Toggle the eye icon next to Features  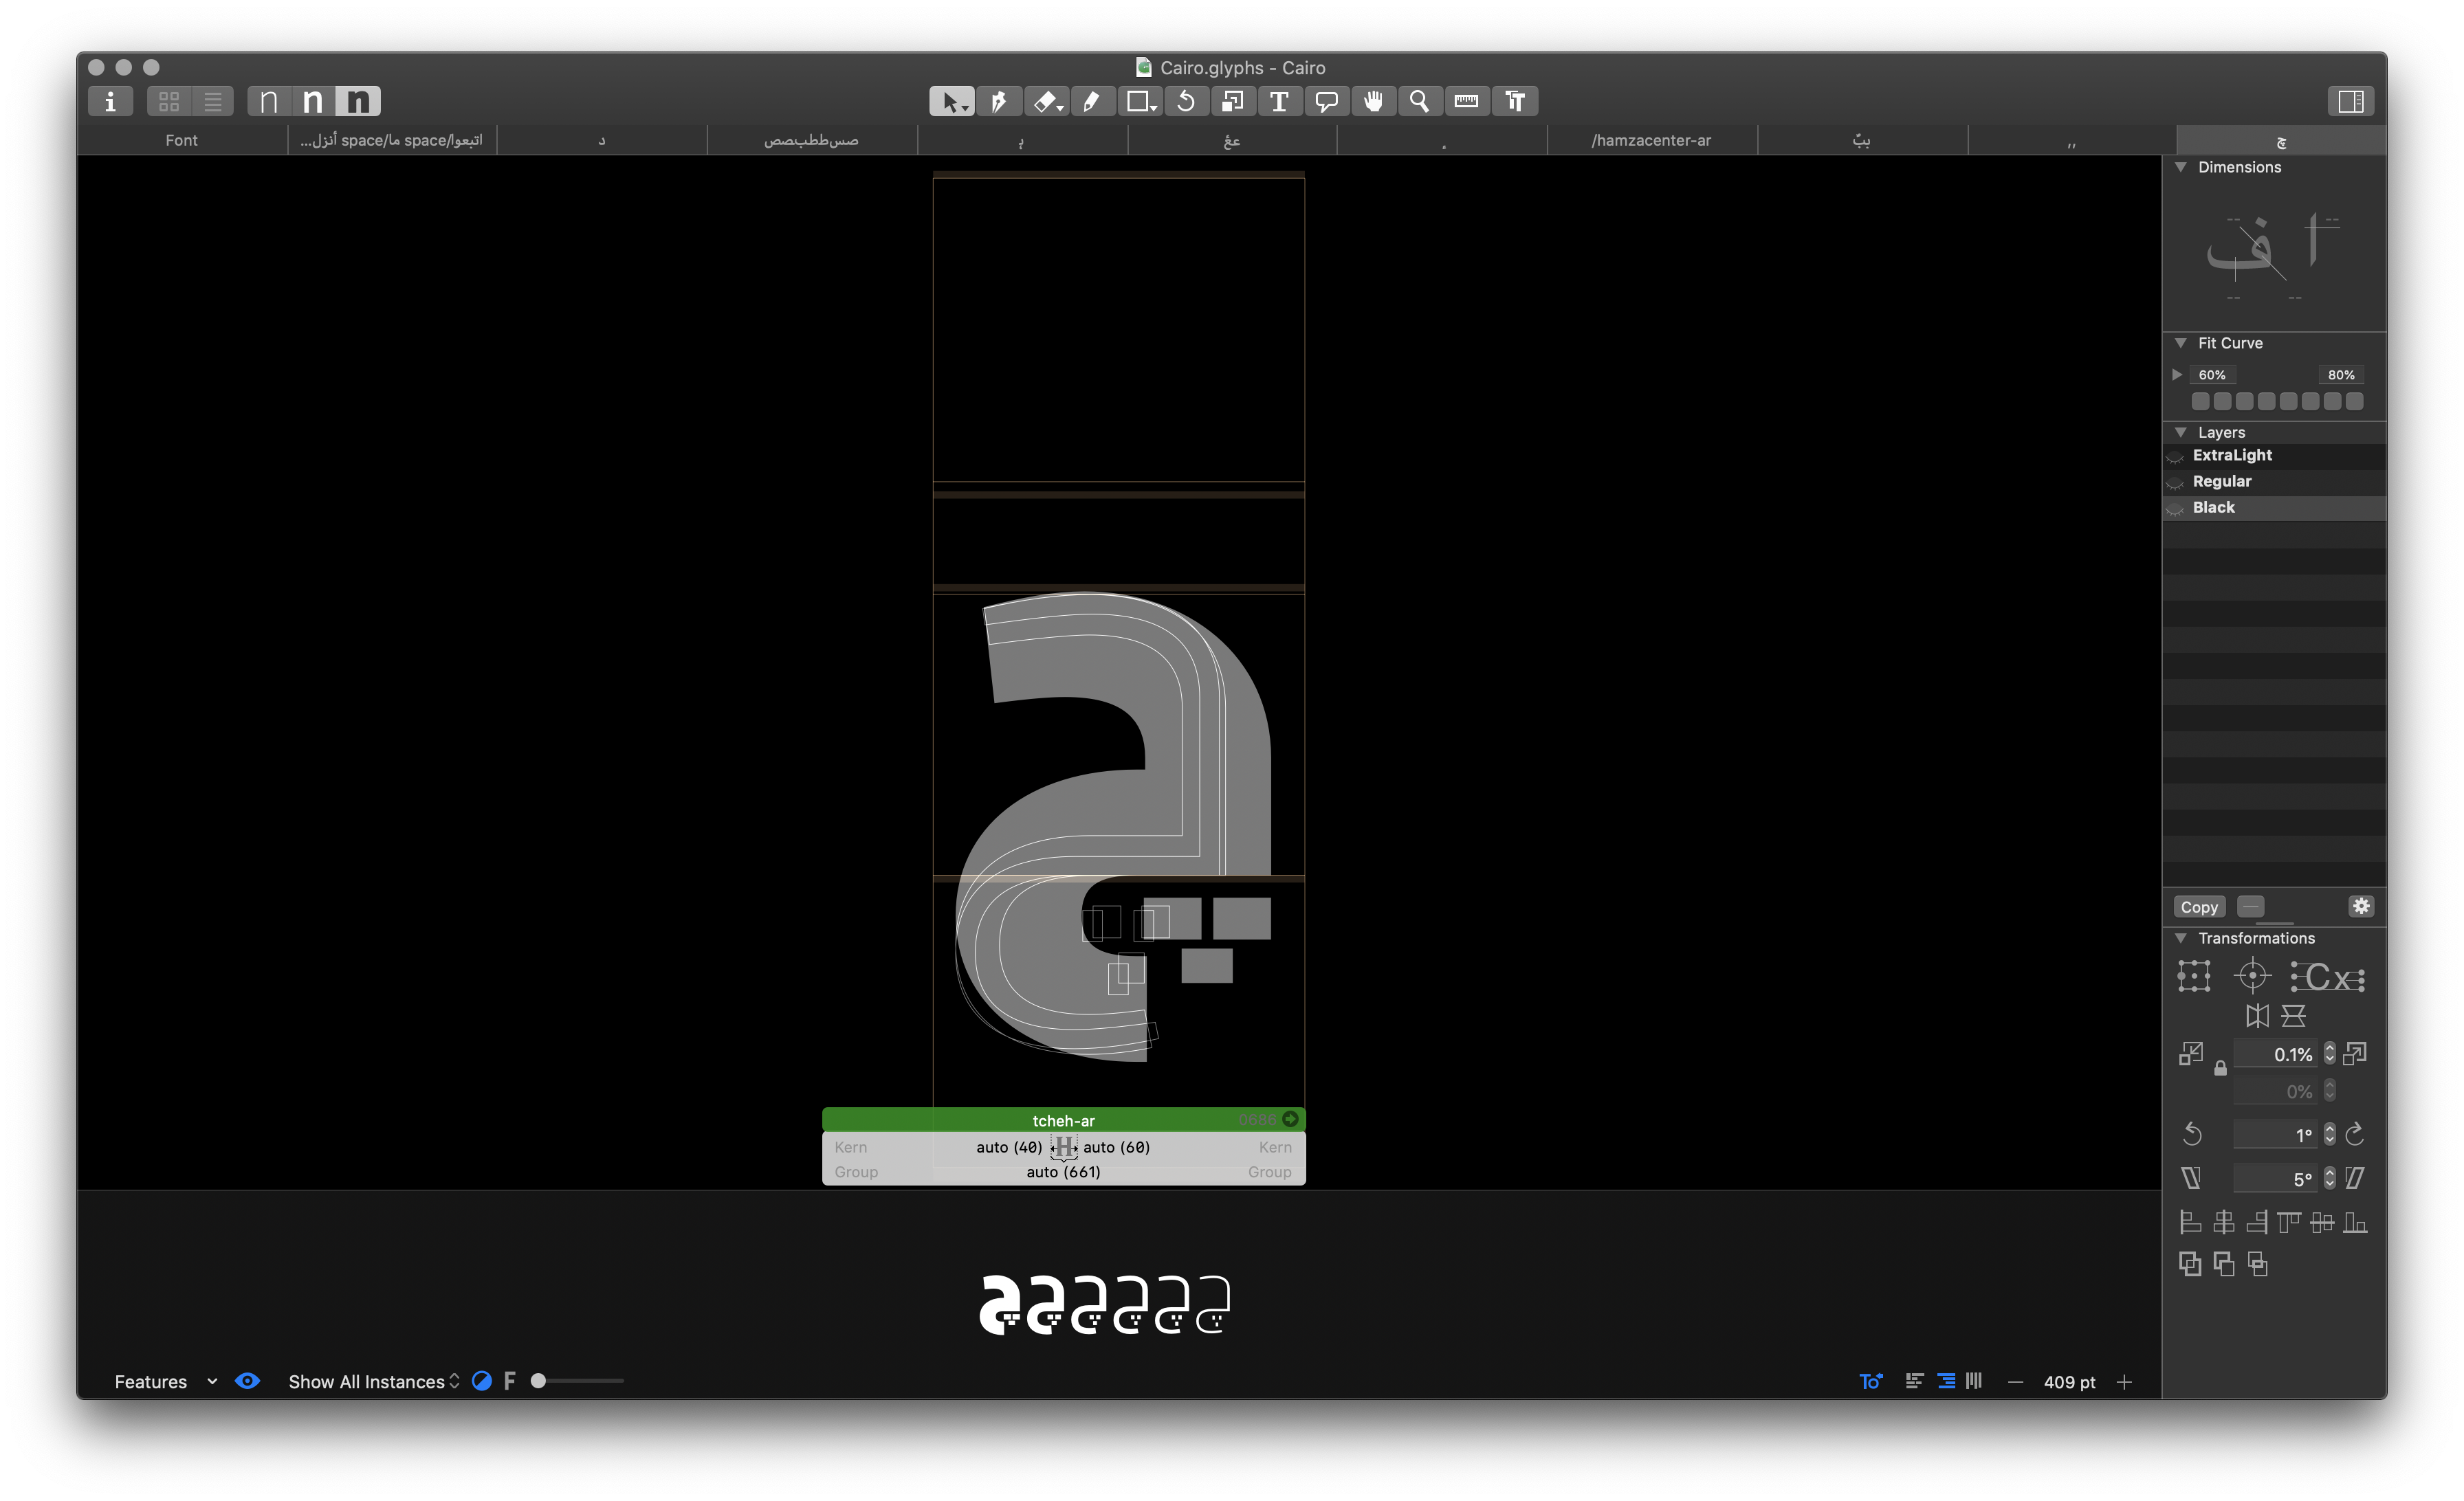(x=248, y=1380)
